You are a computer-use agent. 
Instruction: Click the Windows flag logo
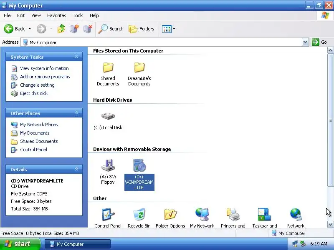(x=325, y=15)
